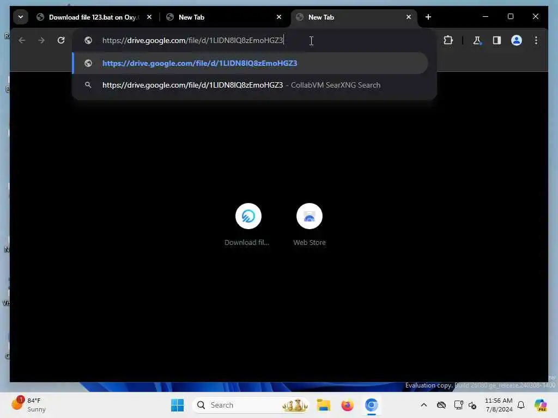
Task: Click the taskbar Search box
Action: [x=251, y=405]
